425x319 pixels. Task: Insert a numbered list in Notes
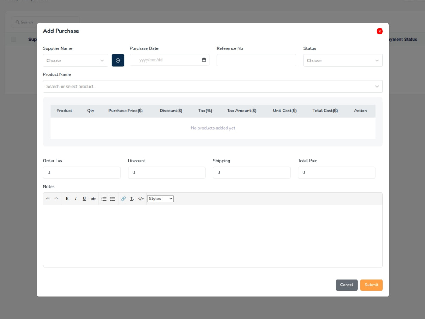coord(104,199)
